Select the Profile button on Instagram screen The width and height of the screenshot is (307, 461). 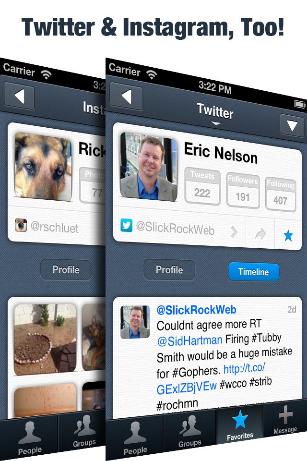[x=66, y=269]
